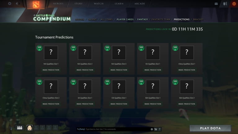The width and height of the screenshot is (238, 134).
Task: Return to the Dota 2 home logo
Action: 36,4
